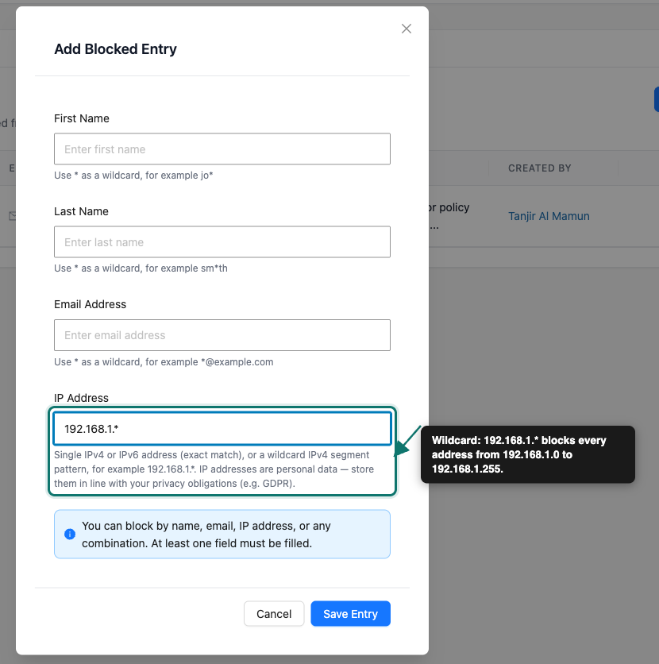
Task: Close the Add Blocked Entry dialog
Action: tap(407, 29)
